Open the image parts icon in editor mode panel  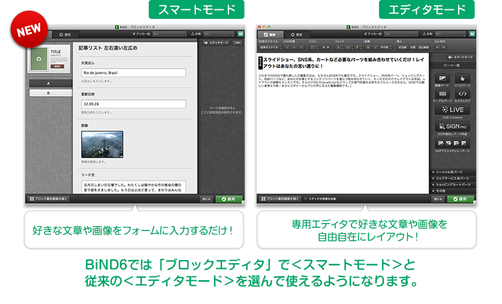point(442,79)
